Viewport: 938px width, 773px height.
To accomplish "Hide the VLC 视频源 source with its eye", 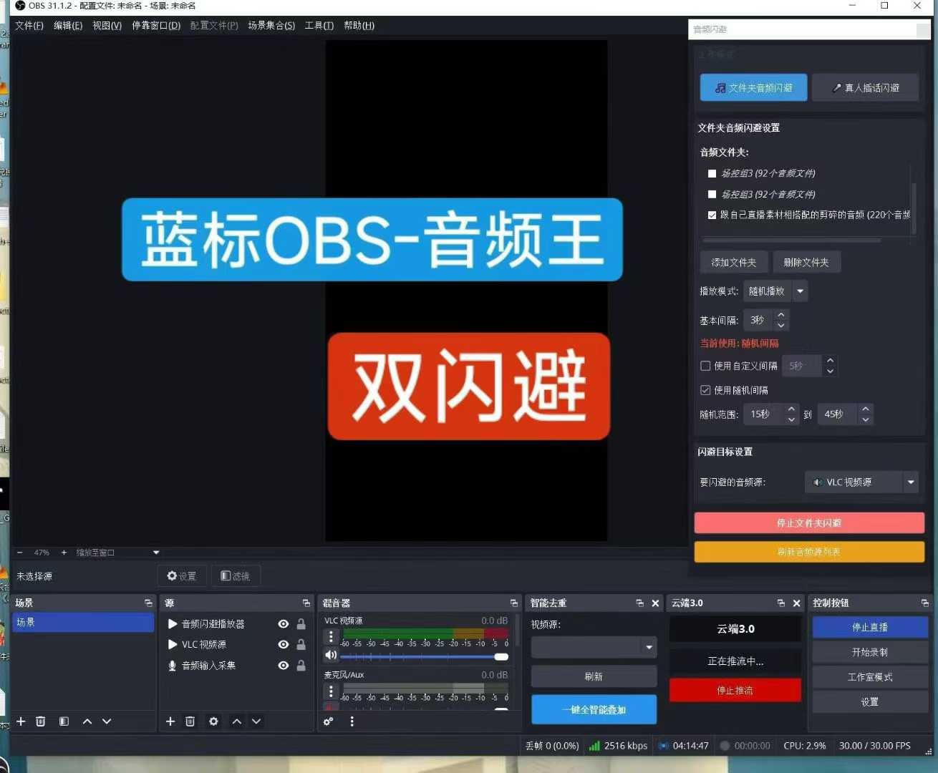I will [x=284, y=645].
